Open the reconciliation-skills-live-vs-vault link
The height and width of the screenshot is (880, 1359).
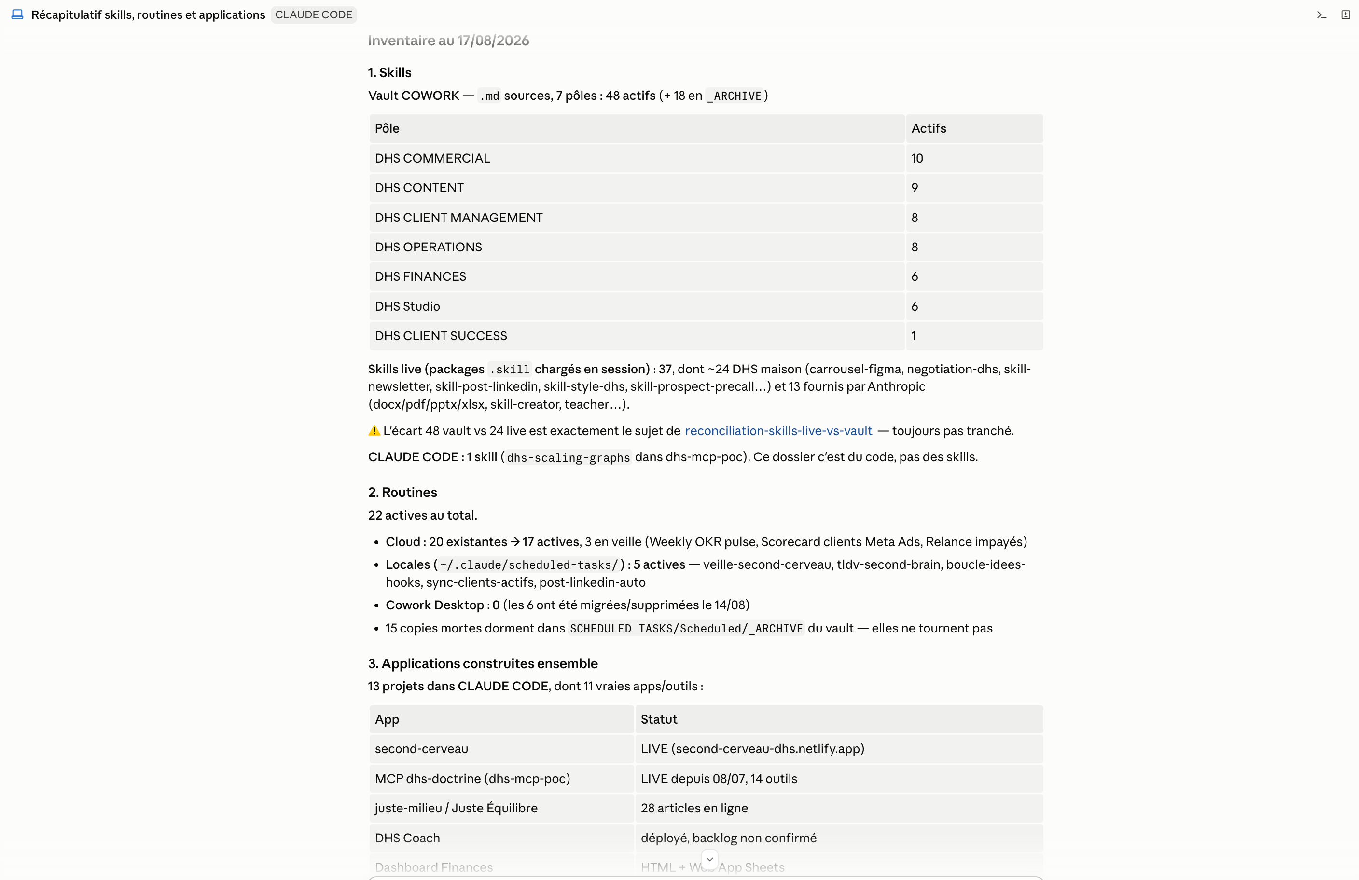click(x=778, y=431)
